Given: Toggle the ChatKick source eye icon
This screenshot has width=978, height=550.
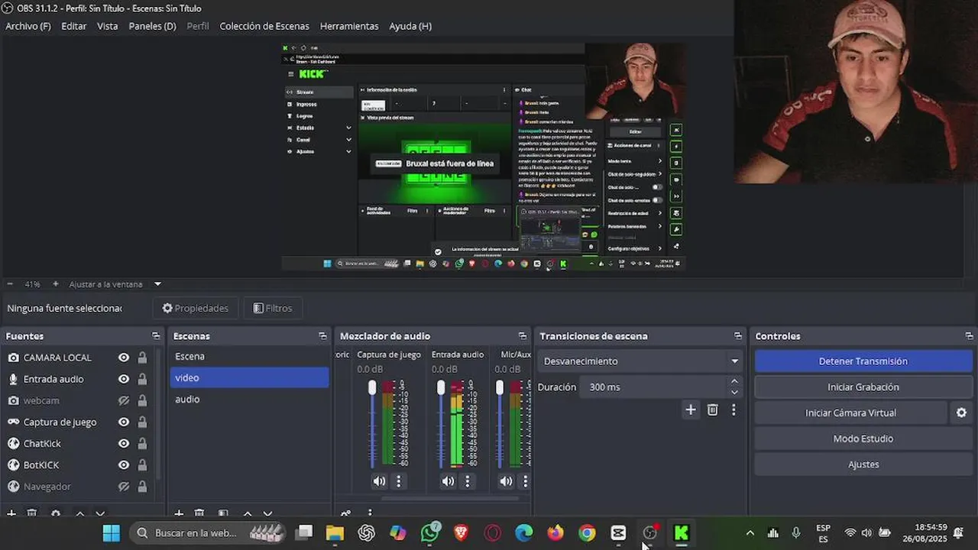Looking at the screenshot, I should (x=124, y=443).
